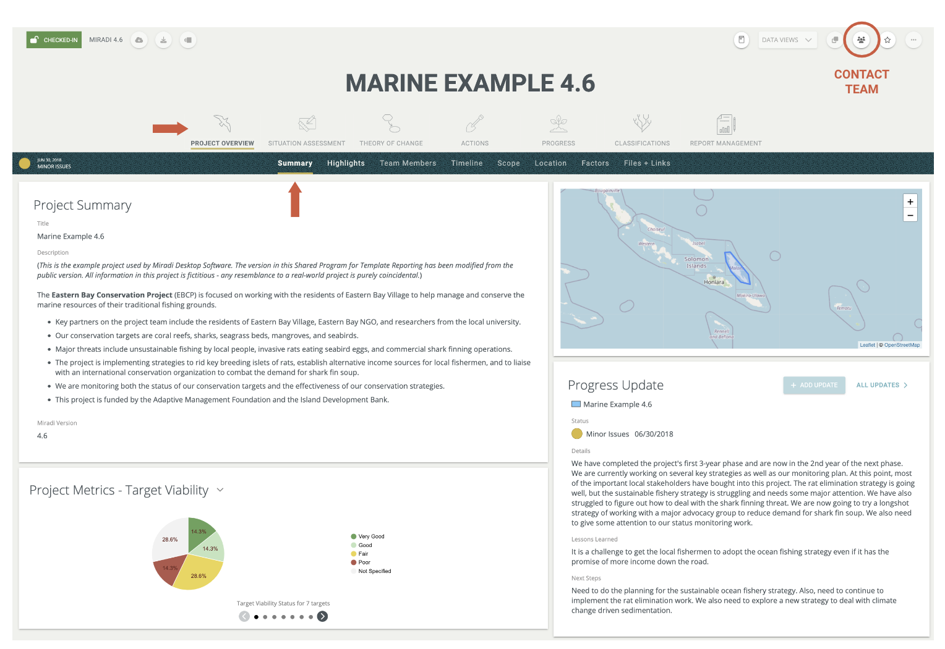This screenshot has height=649, width=945.
Task: Zoom into the map with the plus control
Action: tap(910, 201)
